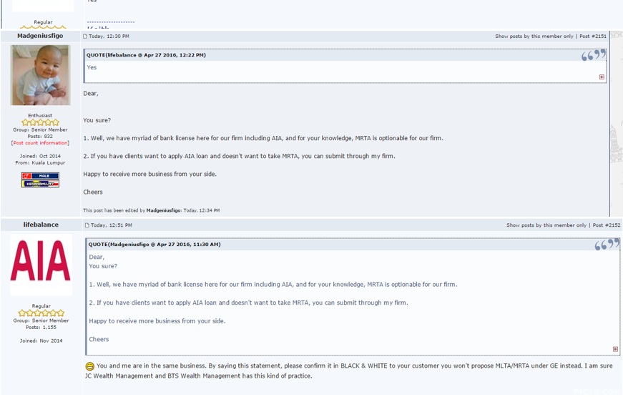Show only this member's posts on post #2152
The width and height of the screenshot is (623, 397).
[546, 225]
